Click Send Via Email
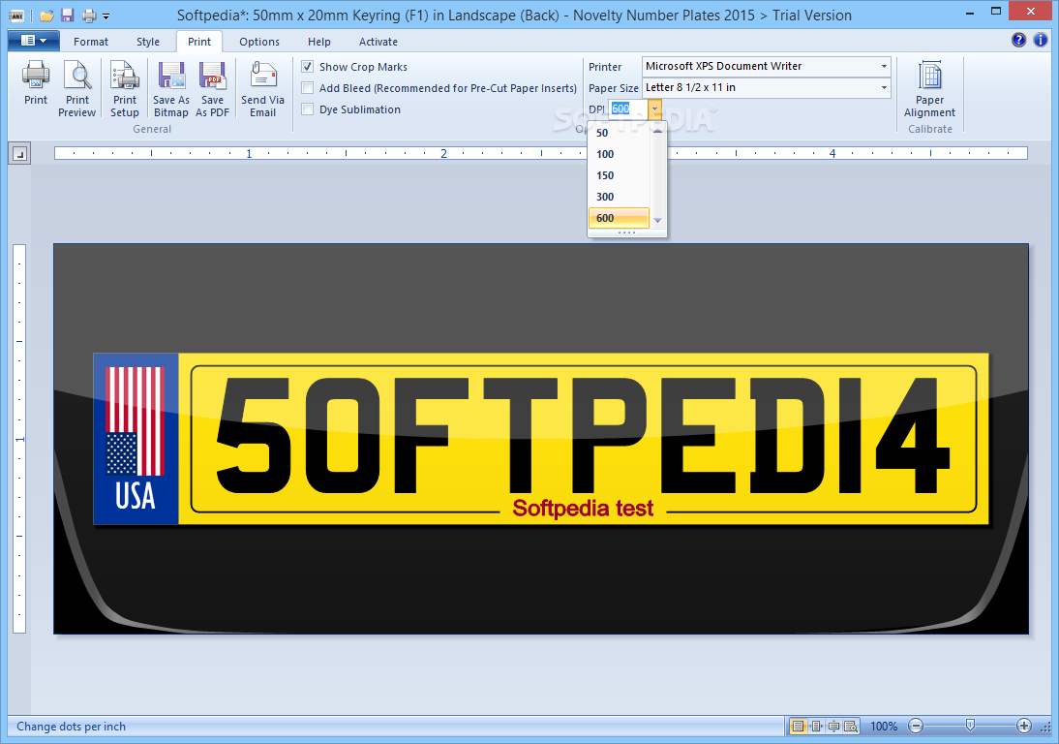 (x=262, y=88)
